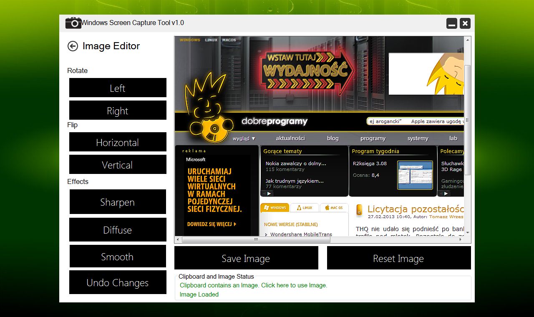Click the play arrow under Gorące tematy
The image size is (534, 317).
point(268,194)
